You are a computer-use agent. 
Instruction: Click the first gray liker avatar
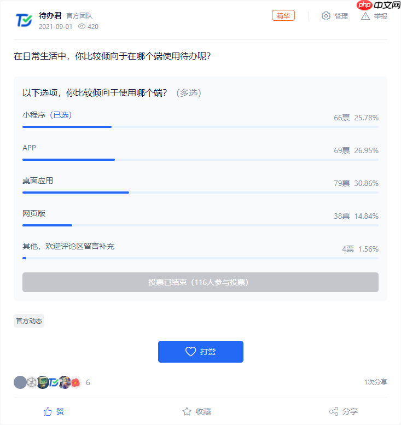point(20,382)
